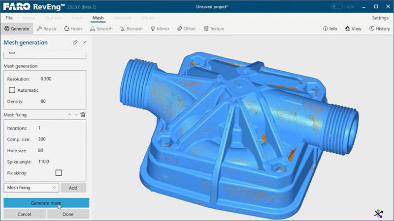This screenshot has width=394, height=221.
Task: Move Mesh fixing section up with chevron
Action: (69, 114)
